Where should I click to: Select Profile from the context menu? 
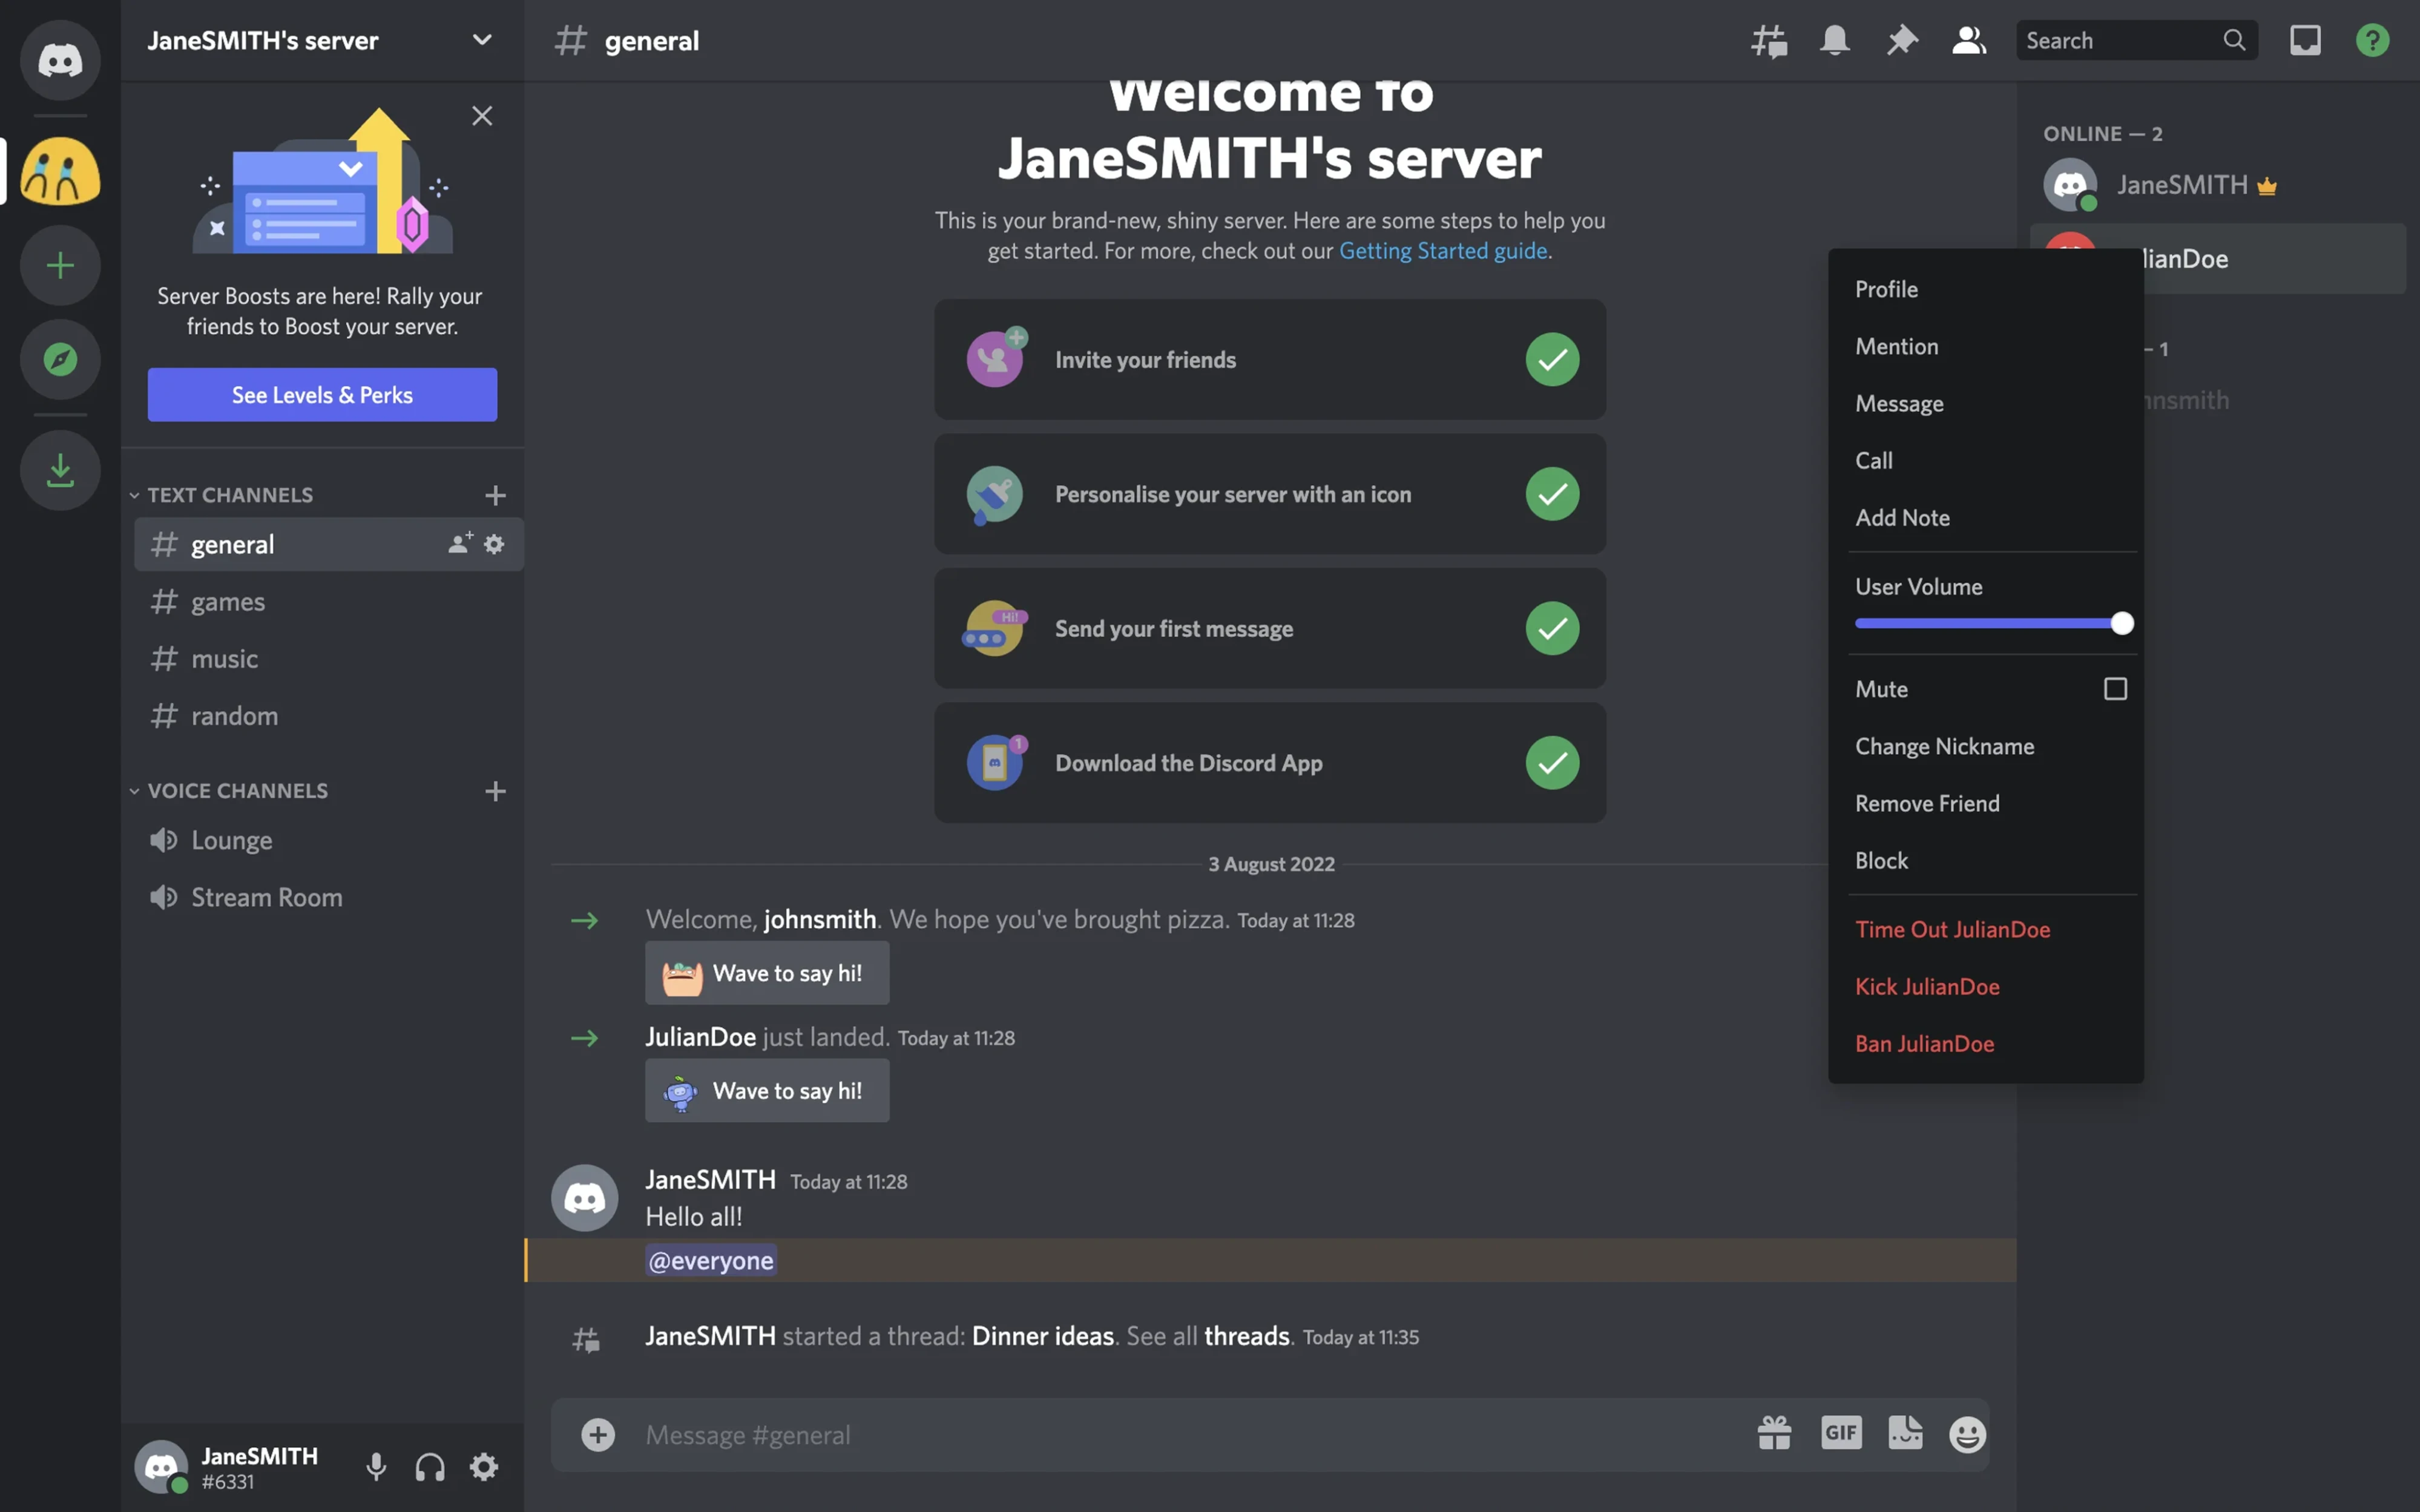1986,289
